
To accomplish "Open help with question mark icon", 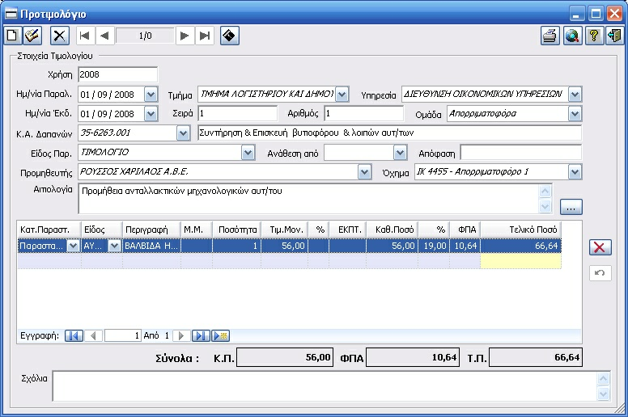I will (x=594, y=36).
